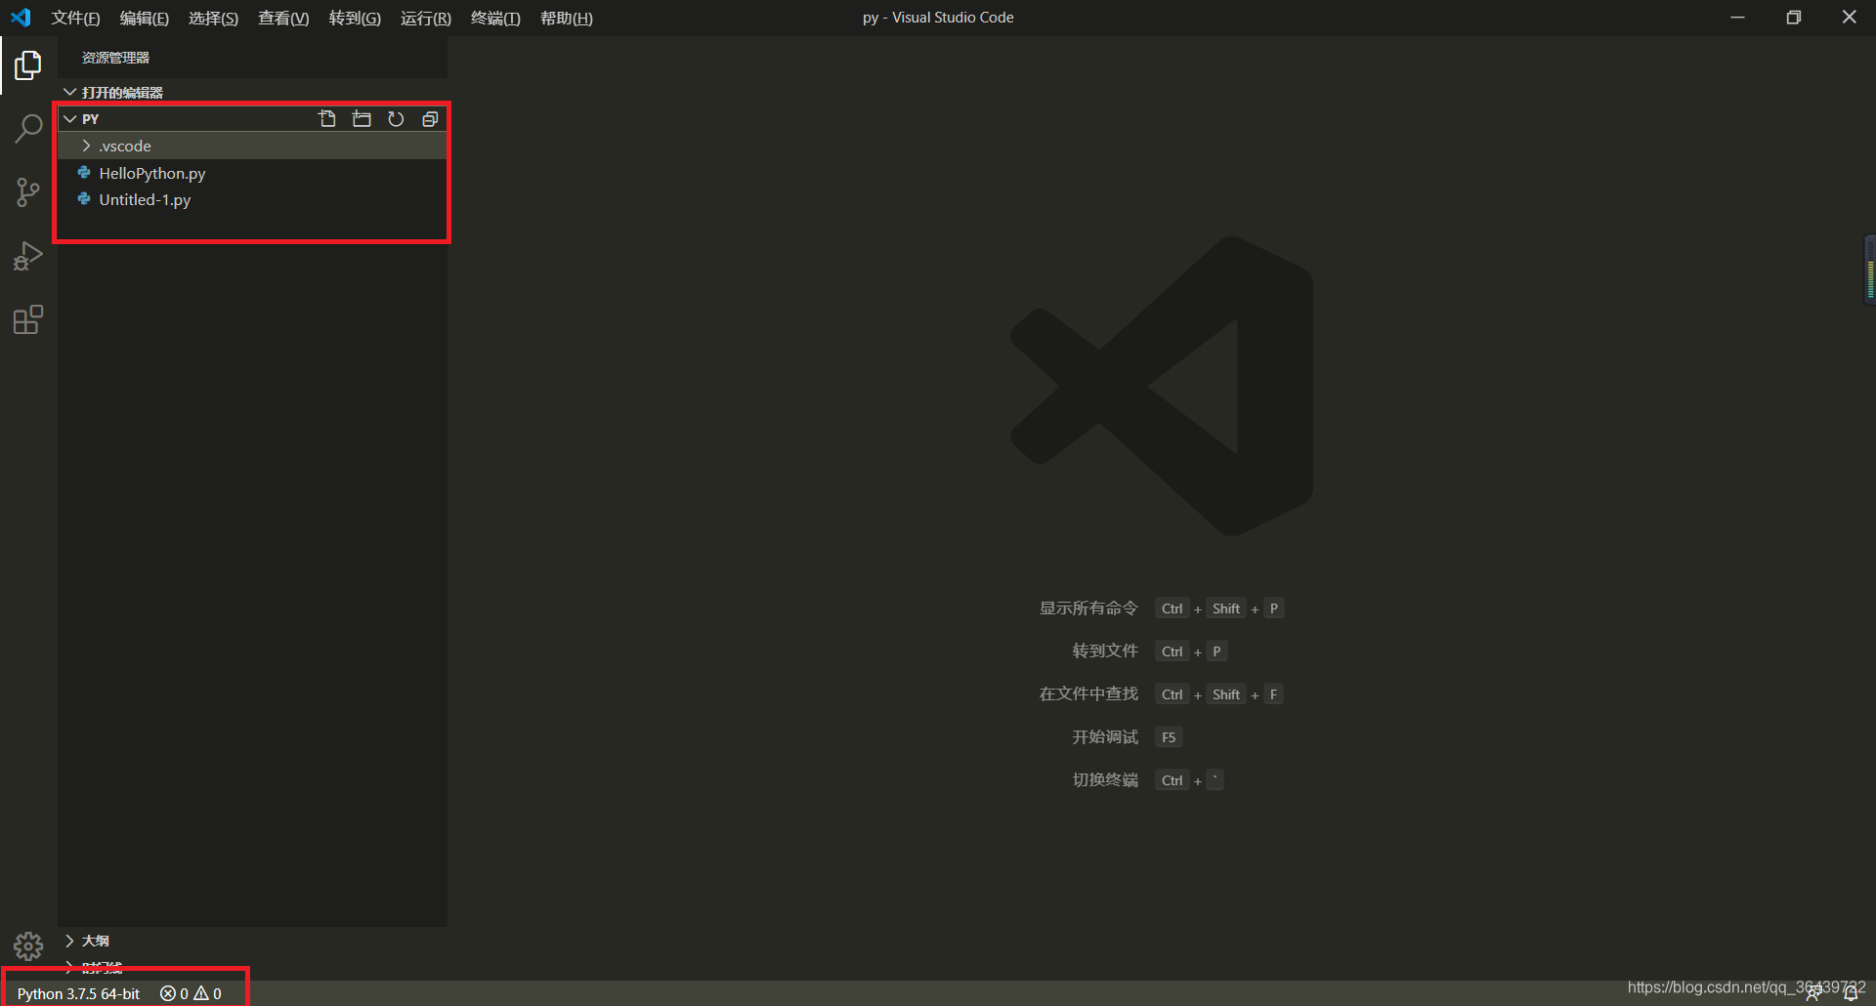This screenshot has height=1006, width=1876.
Task: Open the feedback icon in status bar
Action: coord(1813,994)
